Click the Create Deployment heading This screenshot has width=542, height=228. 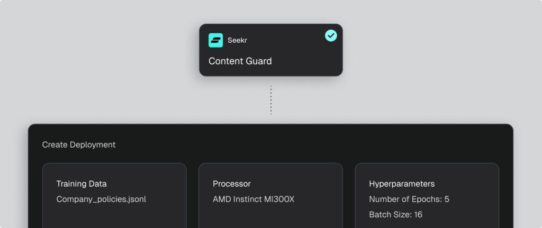(x=79, y=145)
